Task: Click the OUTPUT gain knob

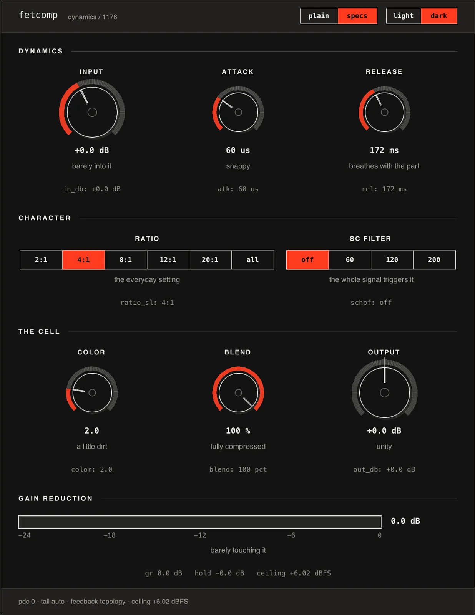Action: [384, 392]
